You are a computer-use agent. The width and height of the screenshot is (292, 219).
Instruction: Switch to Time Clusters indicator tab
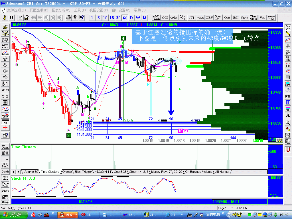[x=50, y=172]
